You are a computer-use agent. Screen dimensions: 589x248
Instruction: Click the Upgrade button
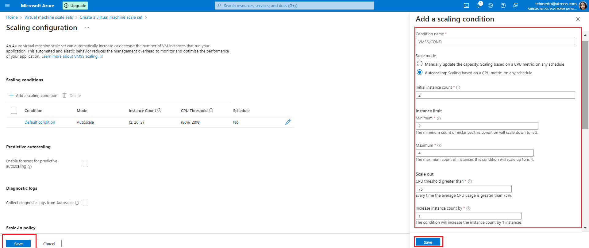pos(75,6)
